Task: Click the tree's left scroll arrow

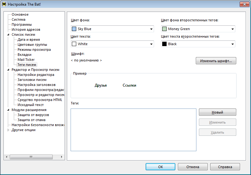Action: click(7, 157)
